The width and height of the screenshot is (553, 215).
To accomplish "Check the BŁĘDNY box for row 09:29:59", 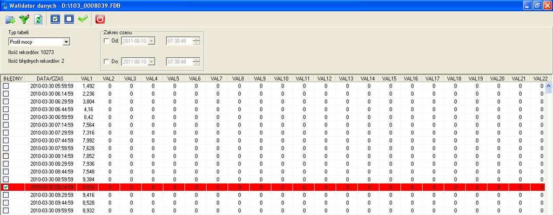I will (x=5, y=195).
